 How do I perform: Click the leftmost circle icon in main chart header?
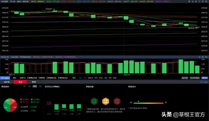point(189,1)
